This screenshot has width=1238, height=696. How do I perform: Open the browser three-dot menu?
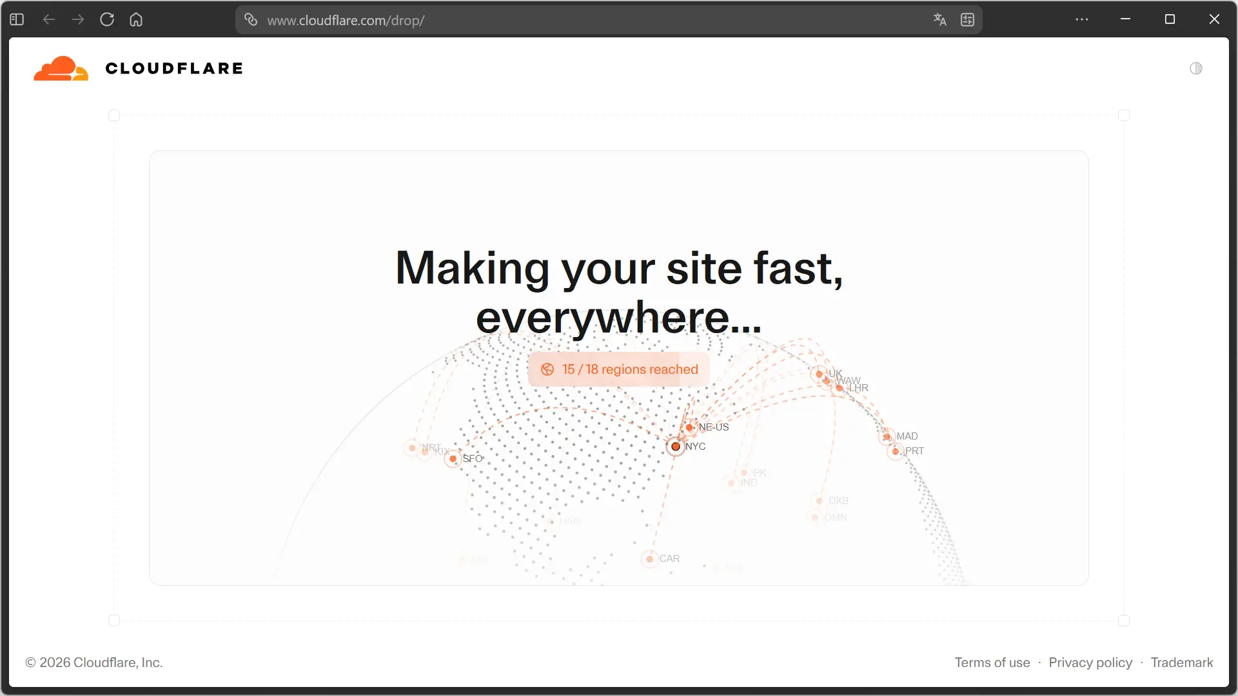pyautogui.click(x=1082, y=19)
